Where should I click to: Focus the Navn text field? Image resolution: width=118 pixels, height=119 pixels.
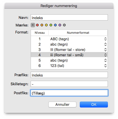pos(69,17)
